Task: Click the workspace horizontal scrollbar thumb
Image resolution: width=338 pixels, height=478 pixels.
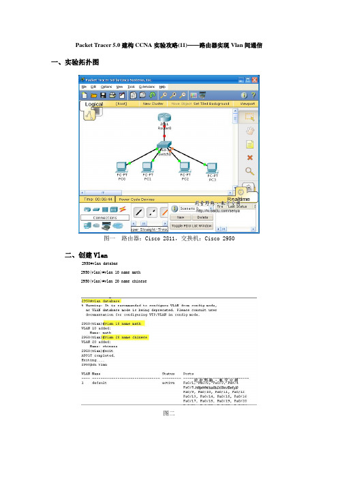Action: [103, 193]
